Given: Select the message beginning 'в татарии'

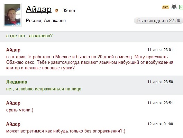Looking at the screenshot, I should tap(90, 62).
